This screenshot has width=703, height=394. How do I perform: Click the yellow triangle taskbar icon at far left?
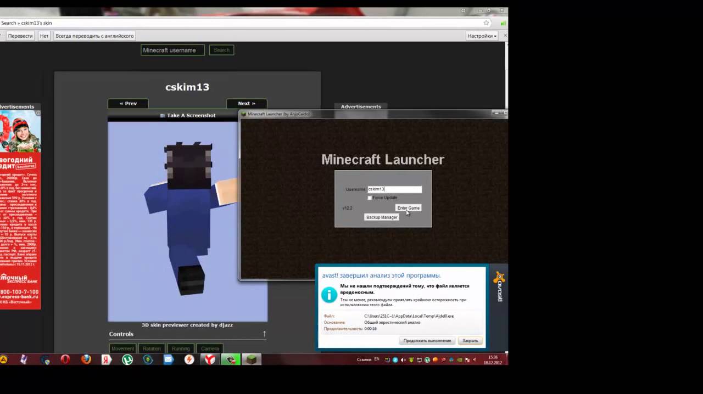[3, 359]
